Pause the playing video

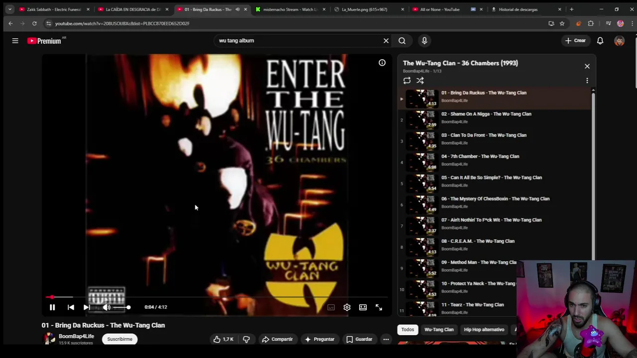52,307
